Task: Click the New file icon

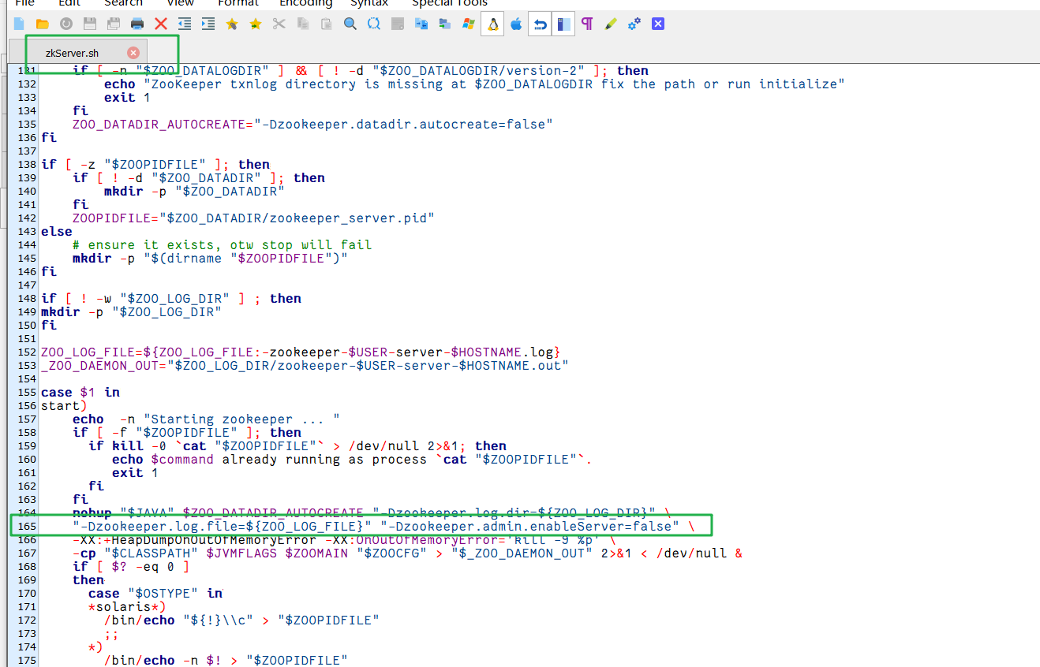Action: [19, 24]
